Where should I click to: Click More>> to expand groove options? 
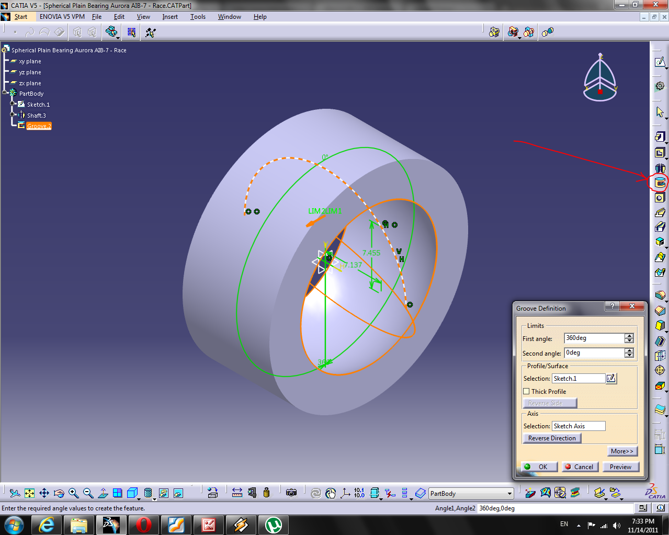[x=622, y=451]
